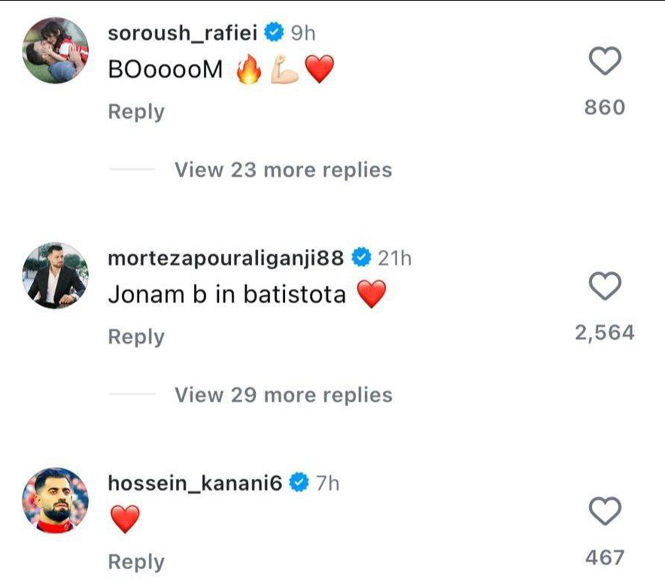Open the mortezapouraliganji88 username link
The width and height of the screenshot is (665, 585).
coord(226,259)
